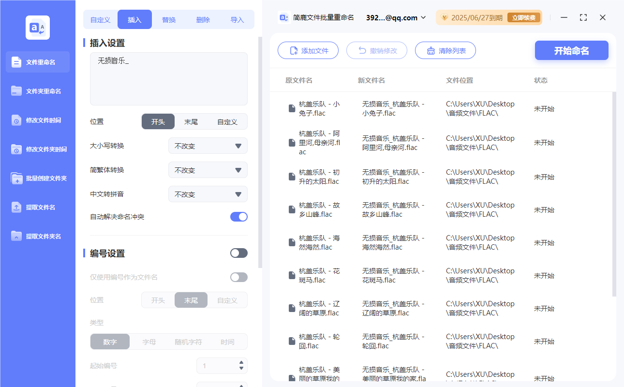Image resolution: width=624 pixels, height=387 pixels.
Task: Open the 大小写转换 dropdown
Action: [x=208, y=146]
